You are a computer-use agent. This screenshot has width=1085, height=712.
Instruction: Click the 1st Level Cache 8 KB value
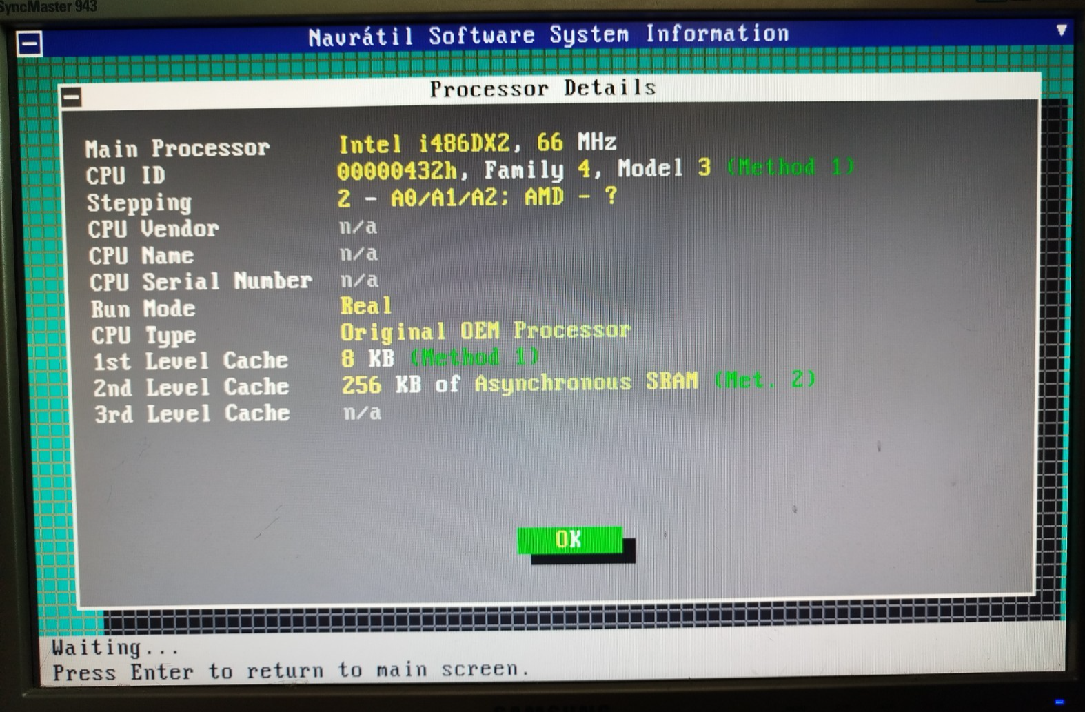(x=368, y=358)
